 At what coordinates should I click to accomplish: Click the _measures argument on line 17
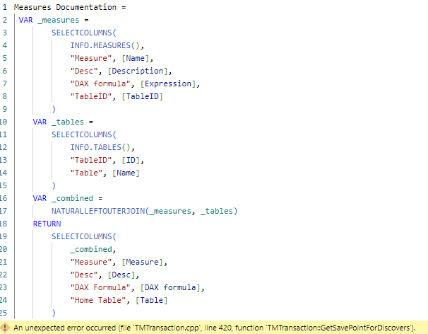pyautogui.click(x=170, y=211)
